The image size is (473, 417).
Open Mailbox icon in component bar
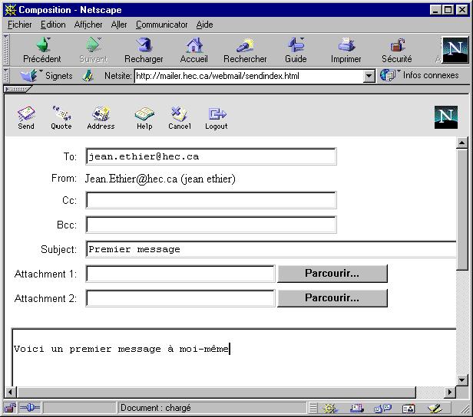[357, 409]
